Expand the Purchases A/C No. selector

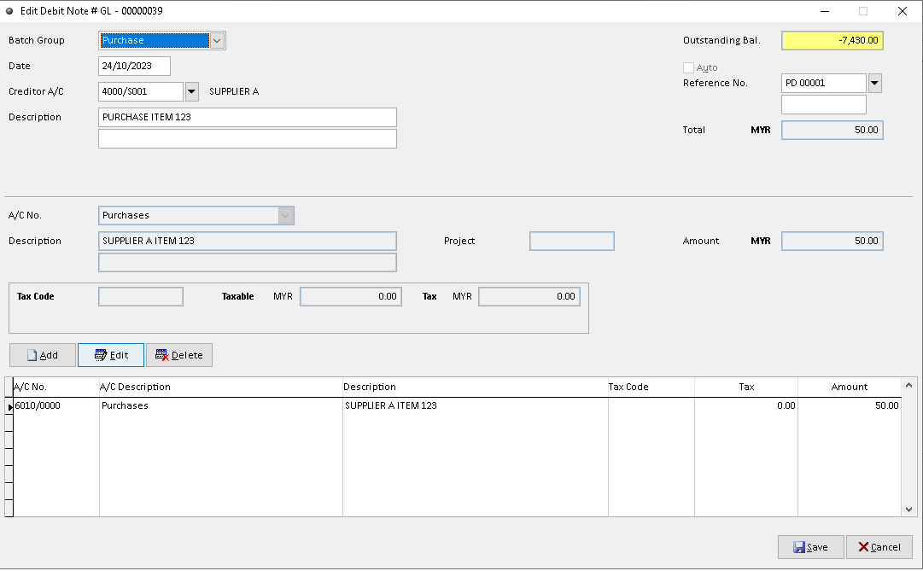pyautogui.click(x=285, y=215)
